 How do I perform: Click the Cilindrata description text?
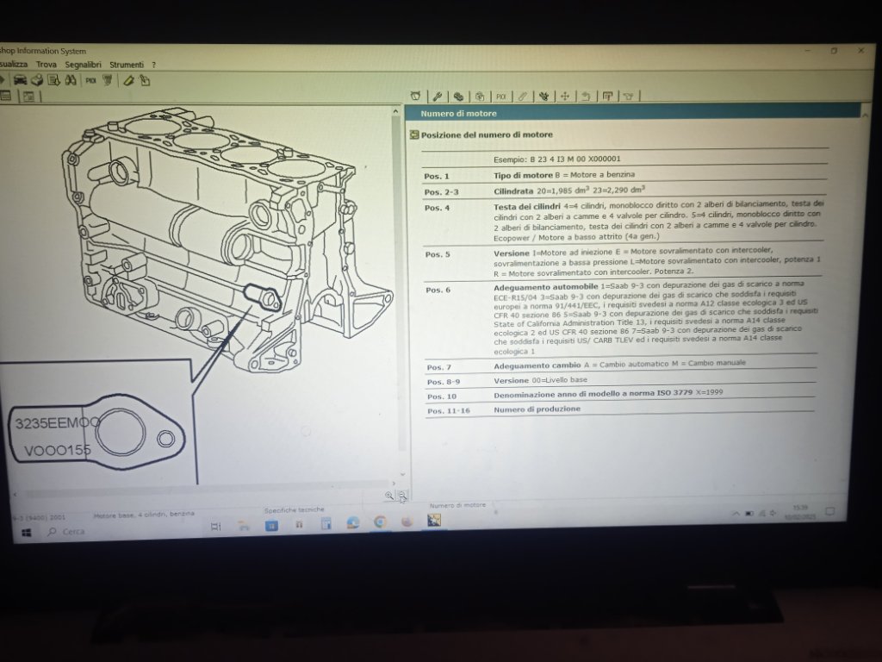569,190
